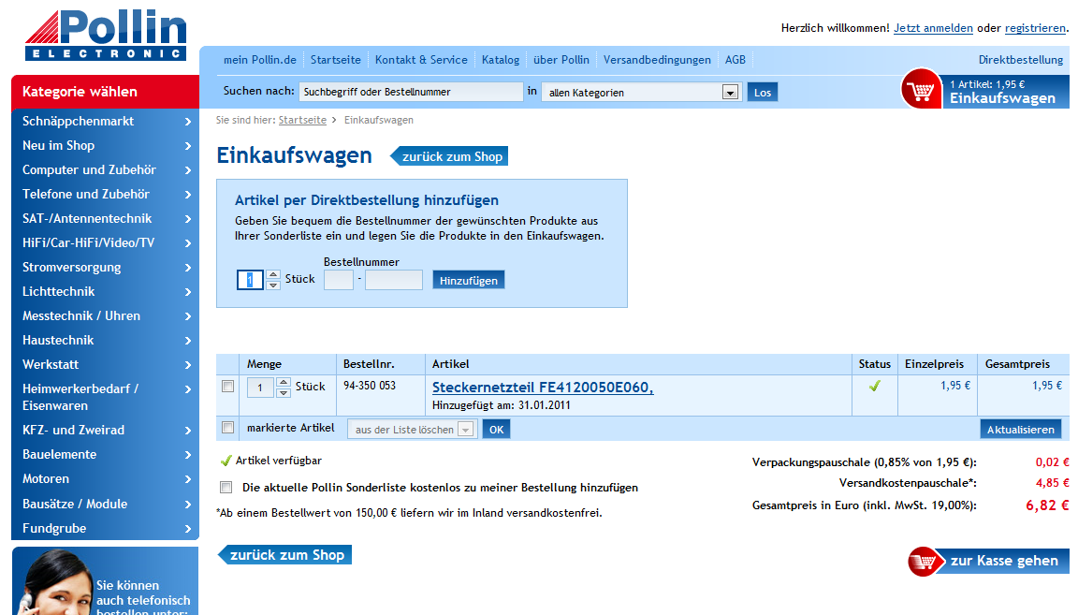Screen dimensions: 1078x615
Task: Click the green availability checkmark in Status column
Action: tap(875, 386)
